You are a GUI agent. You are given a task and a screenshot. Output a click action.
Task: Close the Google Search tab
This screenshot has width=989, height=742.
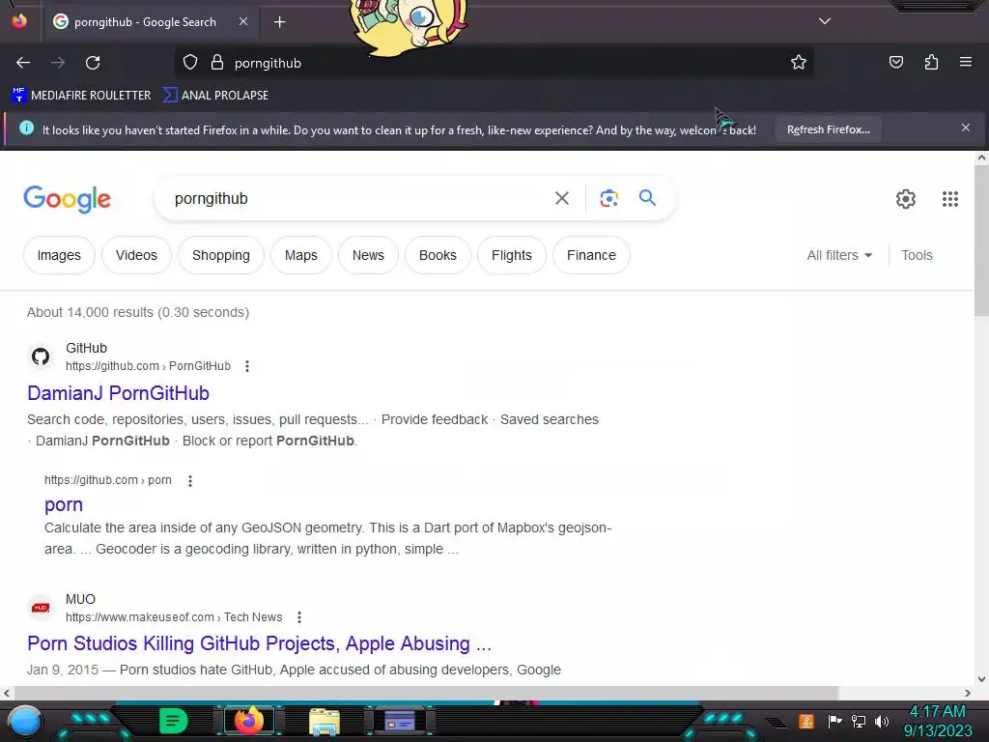point(243,21)
